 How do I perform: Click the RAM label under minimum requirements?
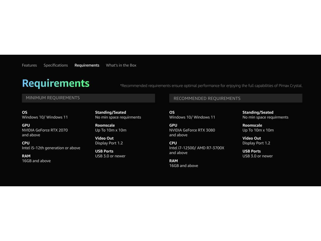pos(26,156)
